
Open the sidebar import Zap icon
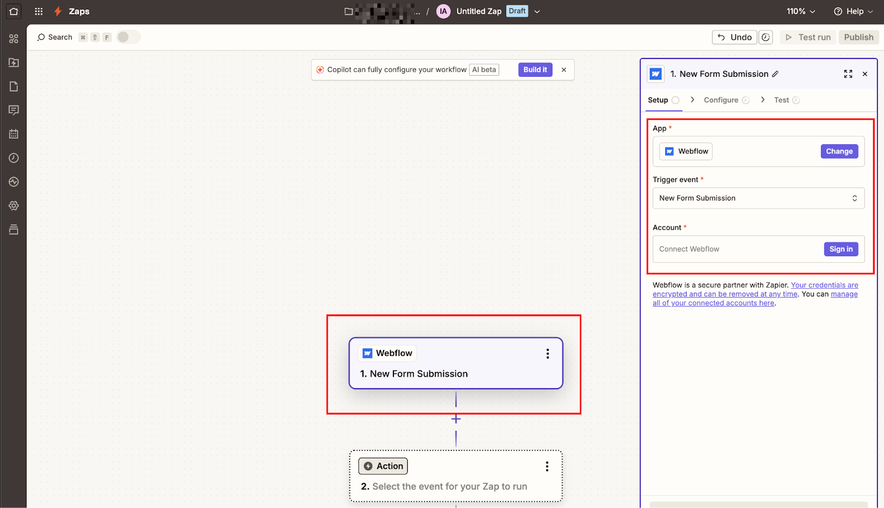14,62
